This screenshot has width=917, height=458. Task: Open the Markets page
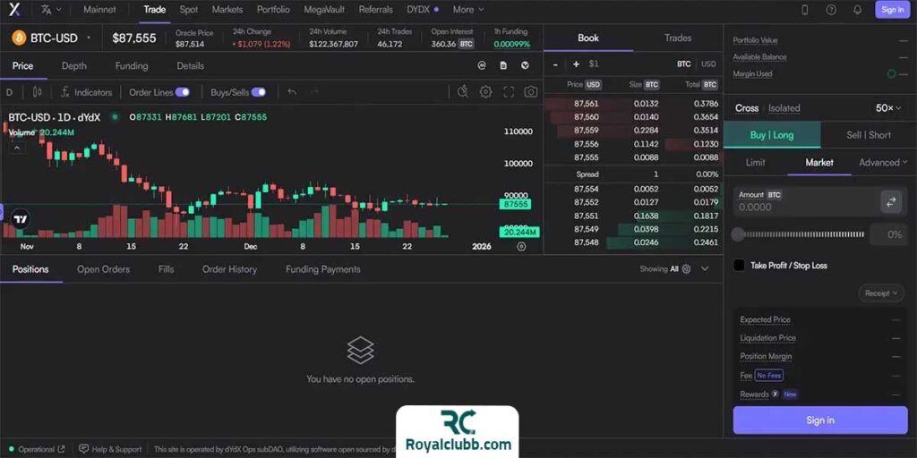point(227,9)
